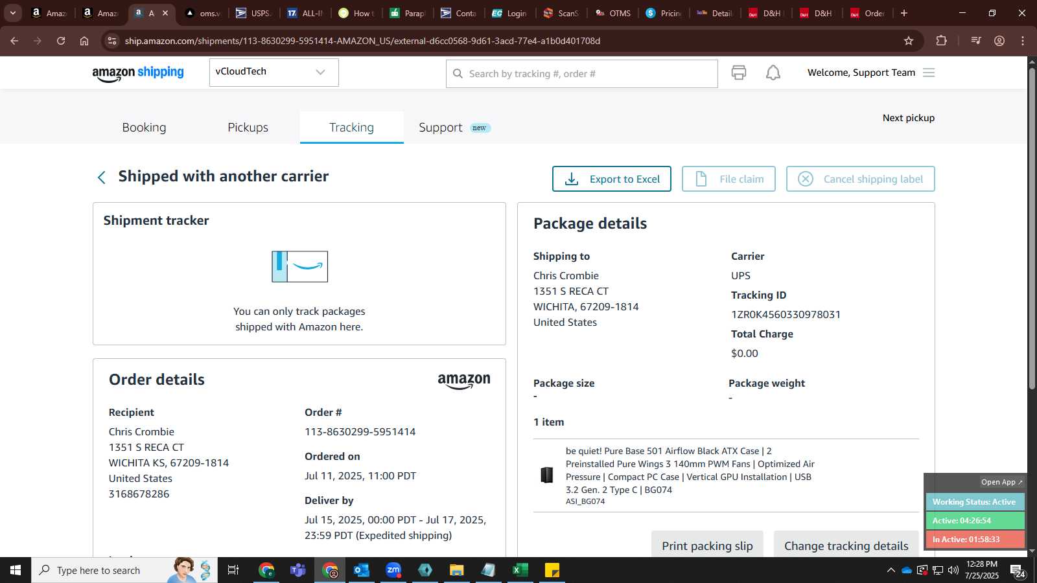
Task: Reload the page
Action: (61, 41)
